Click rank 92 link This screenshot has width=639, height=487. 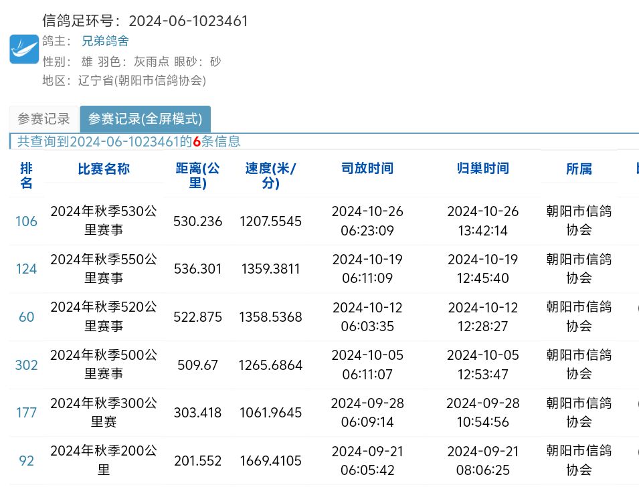[x=26, y=461]
